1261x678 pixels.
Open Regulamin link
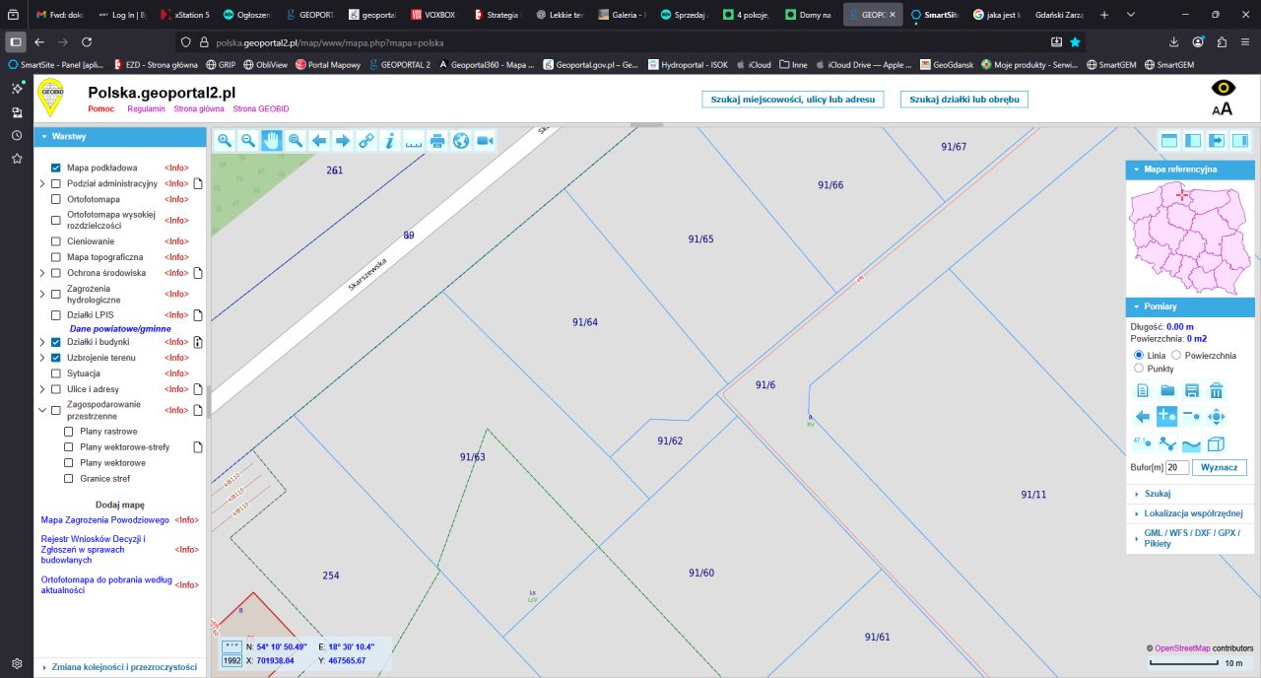146,109
